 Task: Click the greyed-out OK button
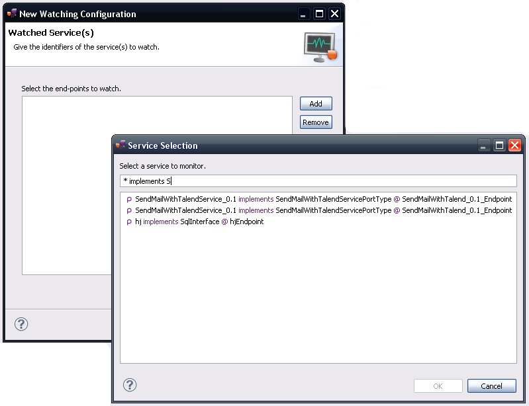point(438,386)
